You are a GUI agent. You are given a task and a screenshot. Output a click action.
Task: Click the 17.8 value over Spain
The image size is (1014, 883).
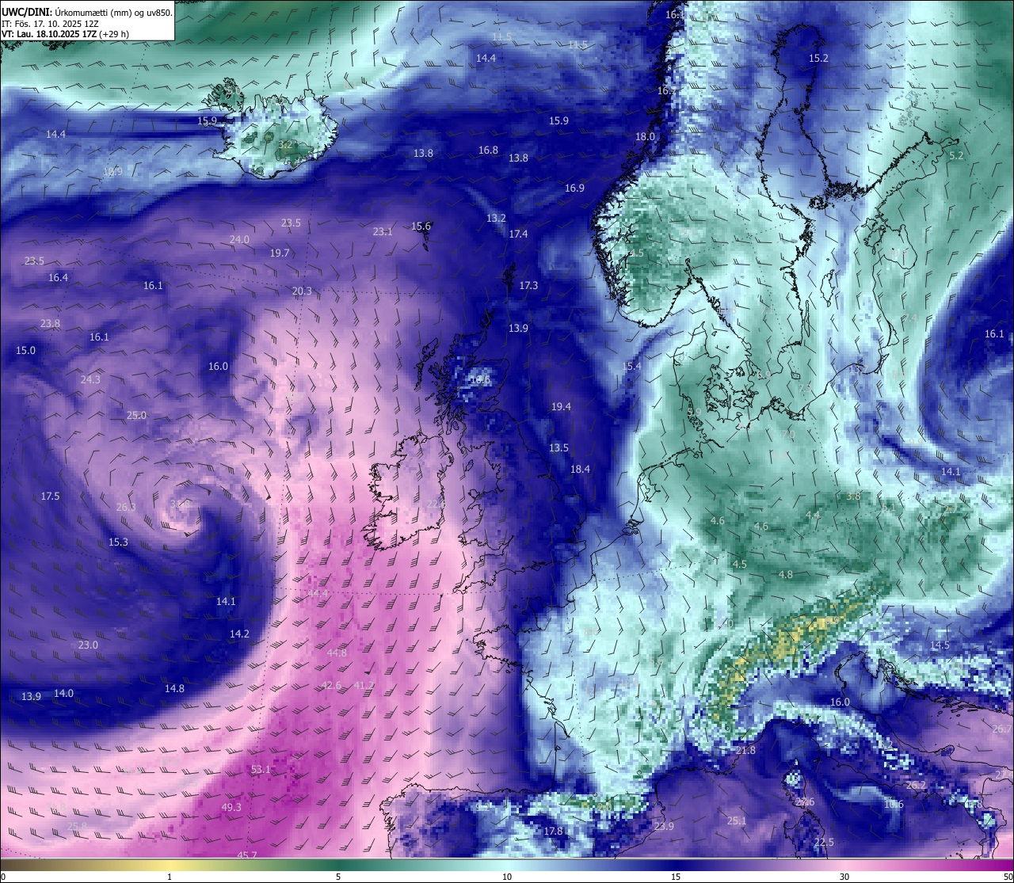pyautogui.click(x=553, y=831)
